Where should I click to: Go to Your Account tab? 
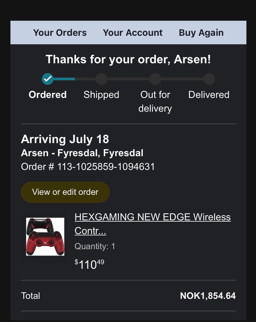pyautogui.click(x=133, y=33)
